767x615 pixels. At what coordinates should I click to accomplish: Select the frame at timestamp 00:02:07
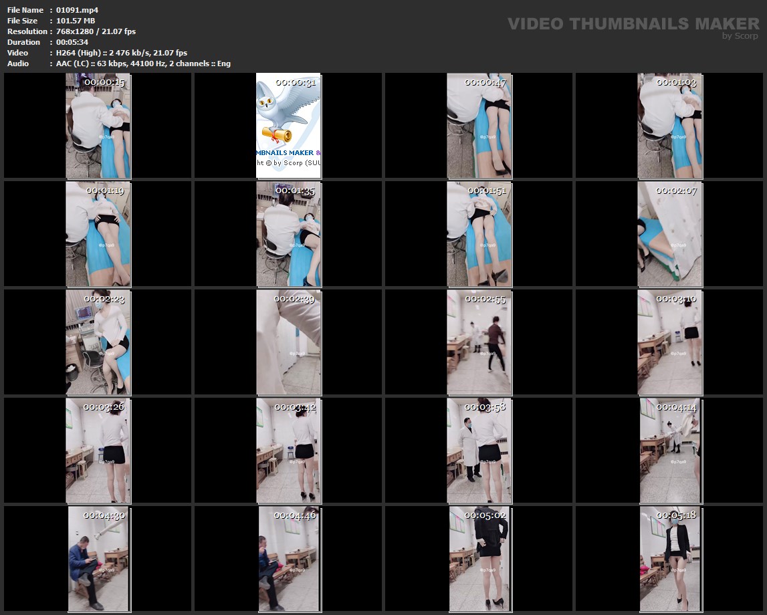pos(669,234)
